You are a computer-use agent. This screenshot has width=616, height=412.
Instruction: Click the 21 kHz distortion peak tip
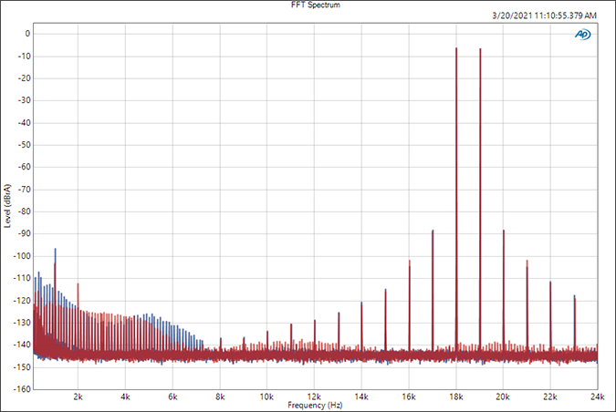tap(527, 262)
